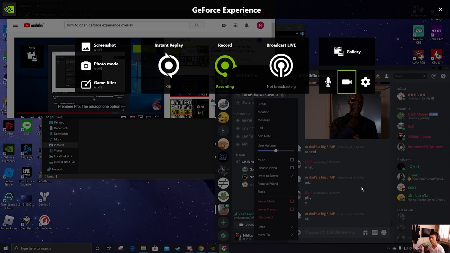Open the GeForce Experience desktop shortcut
The width and height of the screenshot is (450, 253).
click(x=9, y=153)
